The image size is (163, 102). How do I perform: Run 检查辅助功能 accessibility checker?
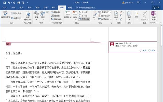tap(28, 15)
